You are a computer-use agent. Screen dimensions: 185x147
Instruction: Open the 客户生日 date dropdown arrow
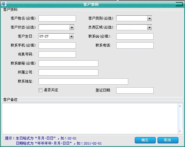point(71,37)
